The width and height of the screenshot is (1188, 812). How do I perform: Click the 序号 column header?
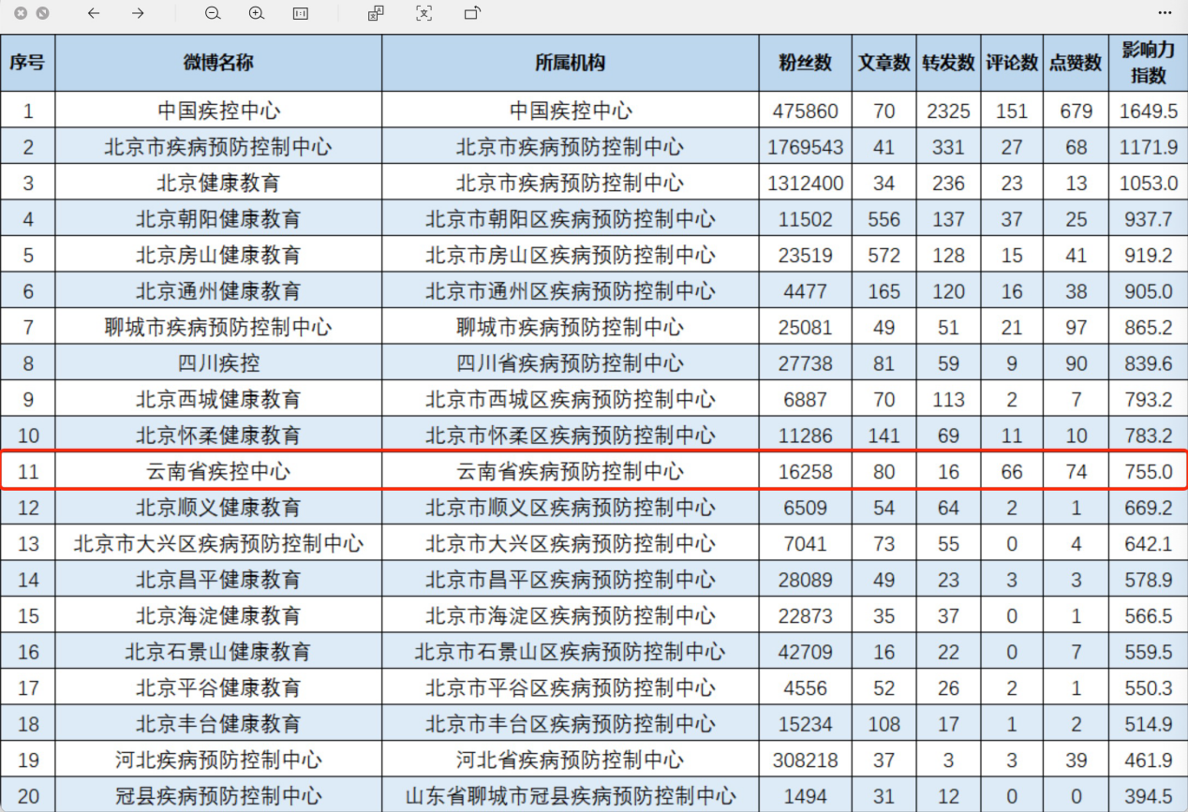coord(28,64)
